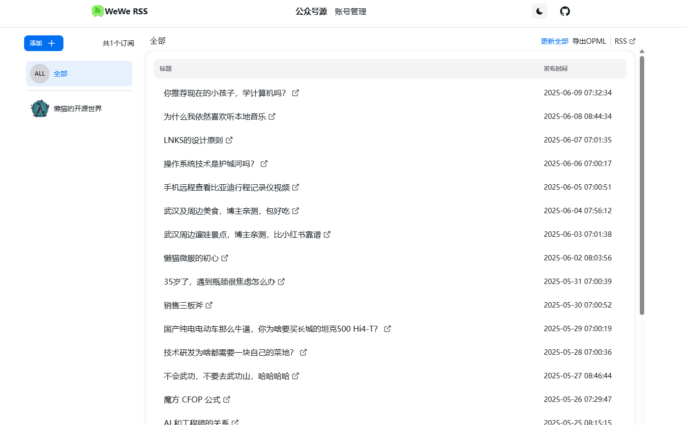Open external link icon for 技术研发为啥都需要一块自己的菜地？
The image size is (687, 425).
(x=303, y=352)
